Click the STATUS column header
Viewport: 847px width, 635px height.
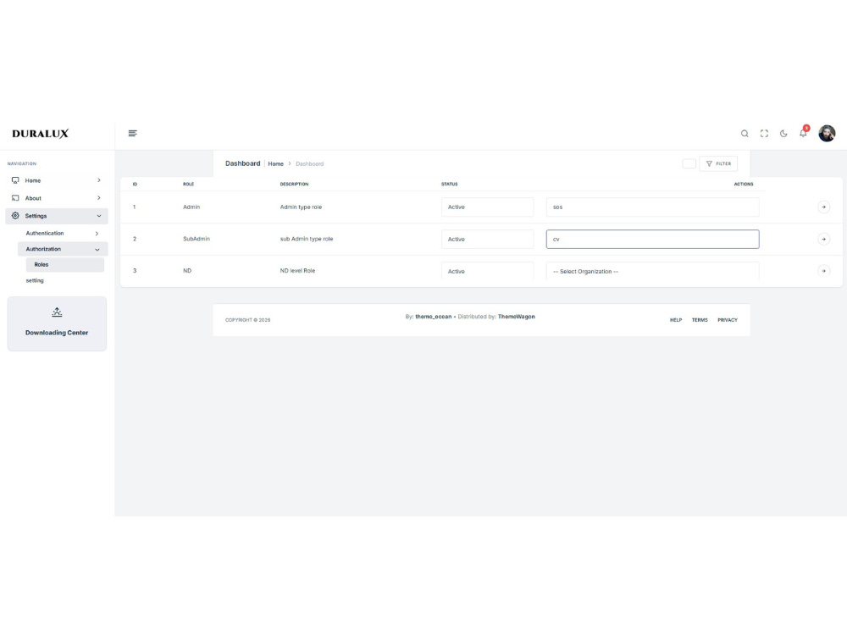coord(449,184)
